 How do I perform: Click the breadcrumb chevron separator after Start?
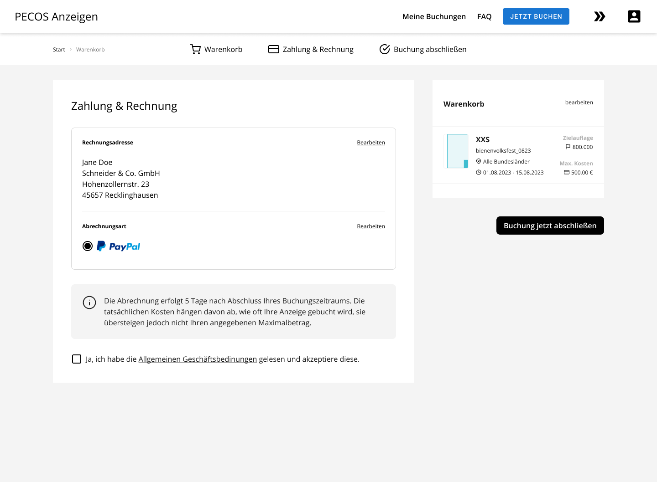coord(71,49)
